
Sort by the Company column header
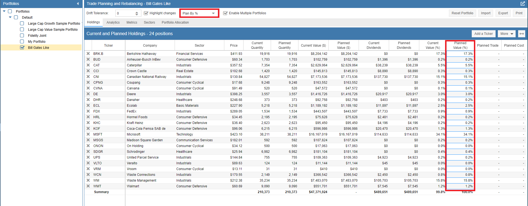(x=150, y=45)
